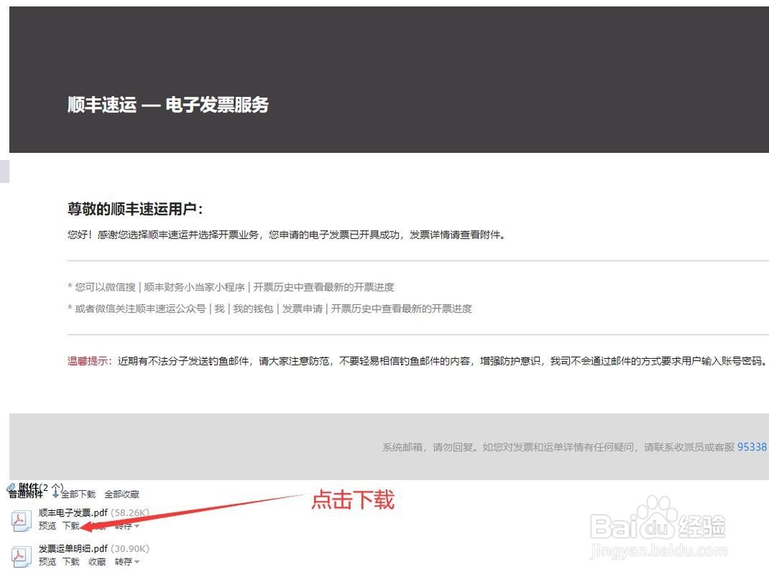Screen dimensions: 769x577
Task: Download the 顺丰电子发票.pdf attachment
Action: coord(71,526)
